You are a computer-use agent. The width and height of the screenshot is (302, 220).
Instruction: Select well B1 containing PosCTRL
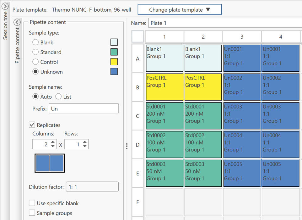pos(164,87)
